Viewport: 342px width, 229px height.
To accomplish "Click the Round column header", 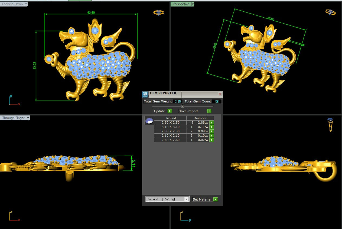I will (x=171, y=118).
